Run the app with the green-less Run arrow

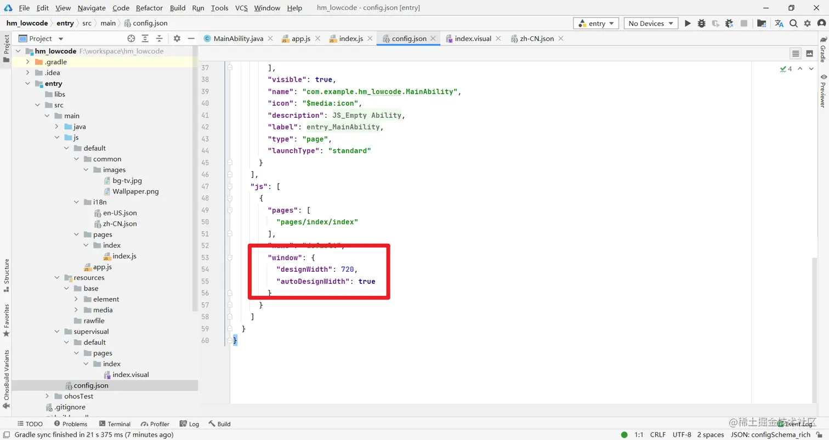[x=688, y=24]
